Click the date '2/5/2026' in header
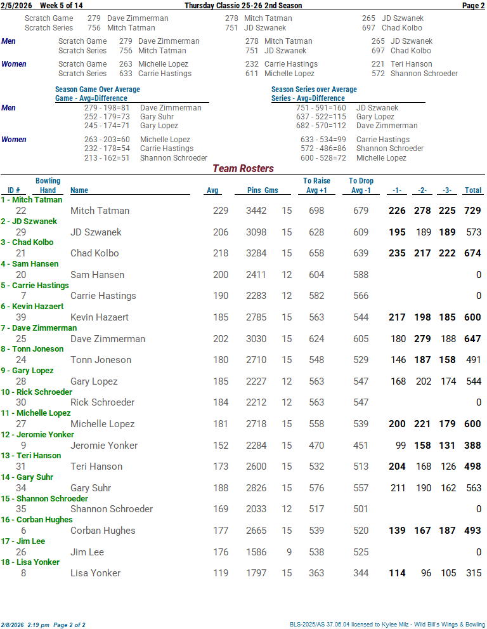Image resolution: width=487 pixels, height=629 pixels. point(16,6)
